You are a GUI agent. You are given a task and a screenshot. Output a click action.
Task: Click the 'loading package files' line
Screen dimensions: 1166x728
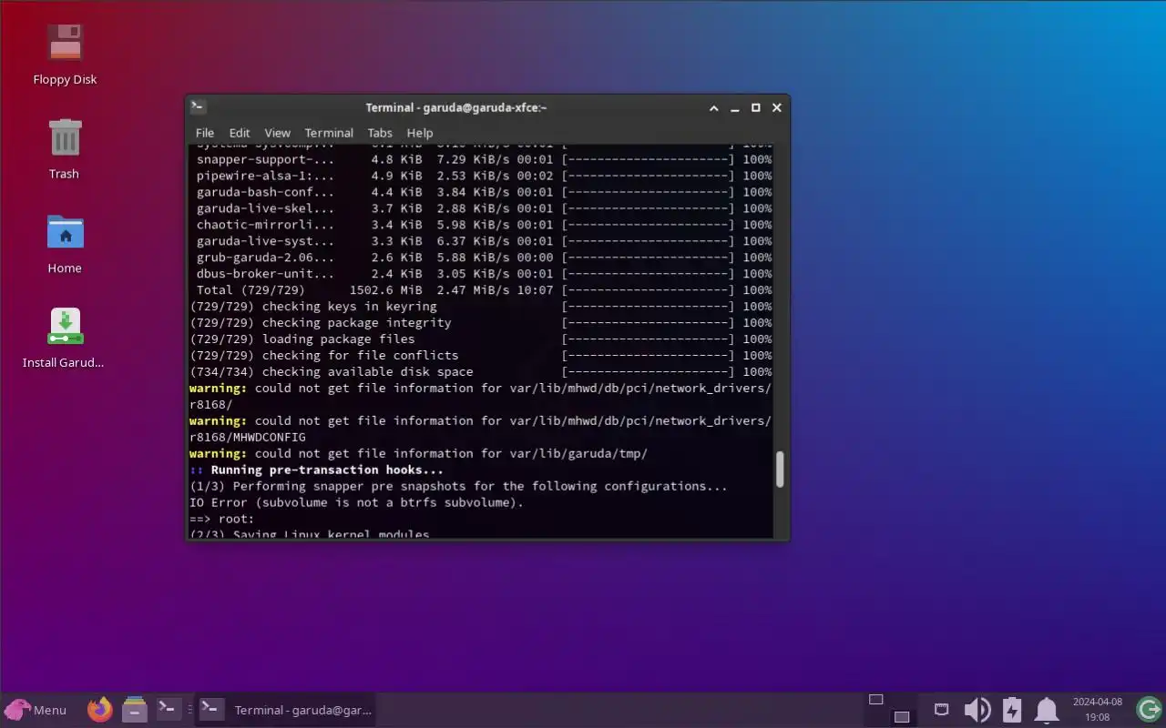click(x=480, y=339)
